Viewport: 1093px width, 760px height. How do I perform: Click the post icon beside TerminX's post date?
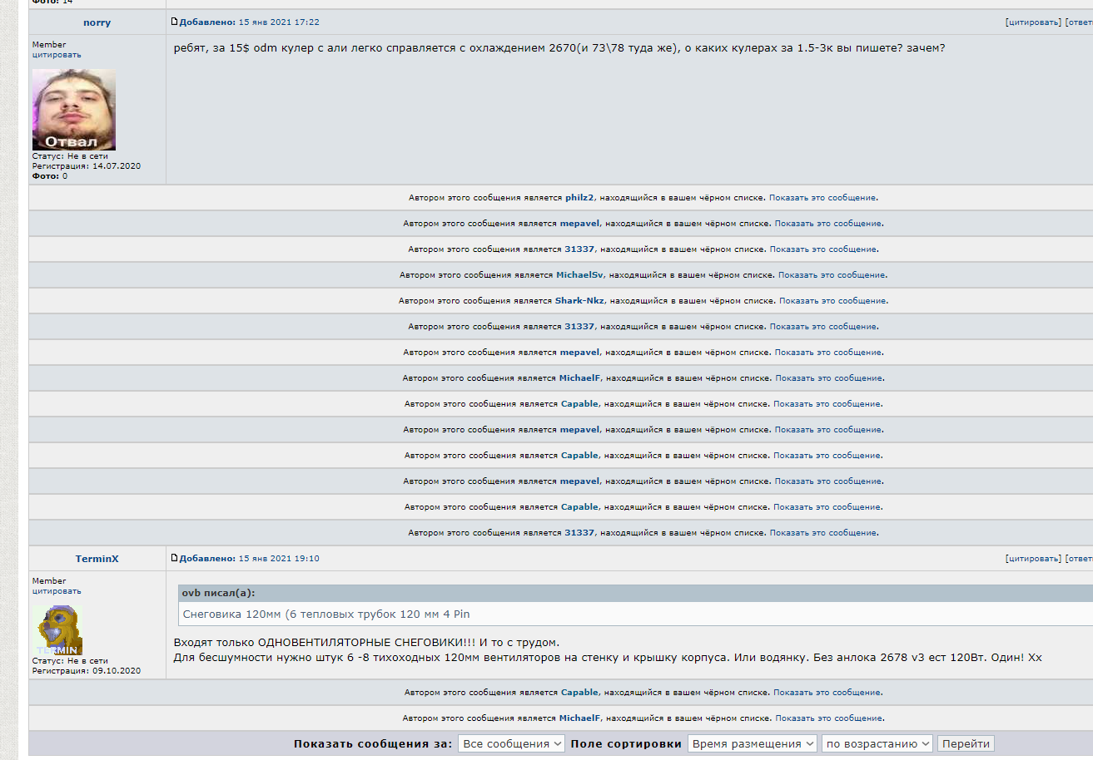click(174, 558)
